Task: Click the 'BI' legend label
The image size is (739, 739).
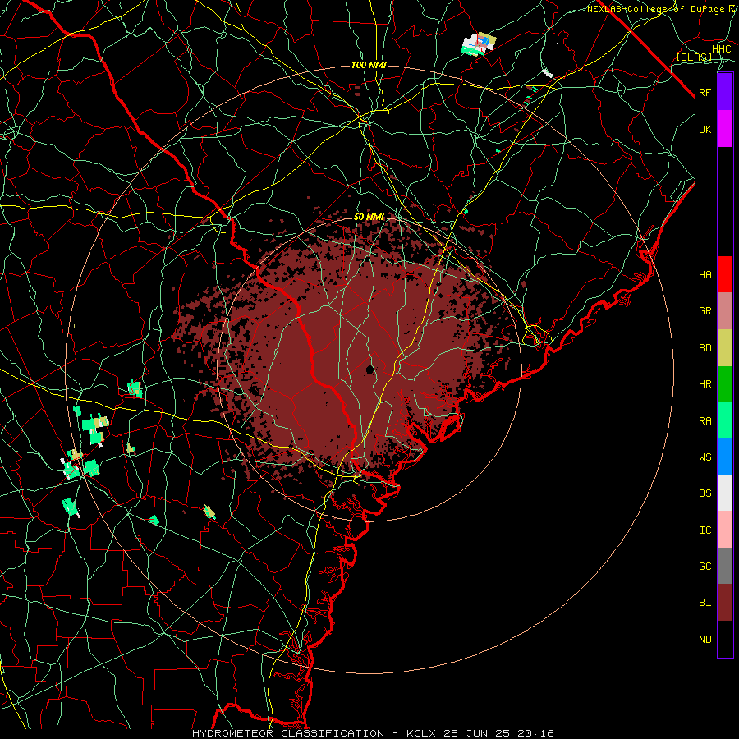Action: 705,603
